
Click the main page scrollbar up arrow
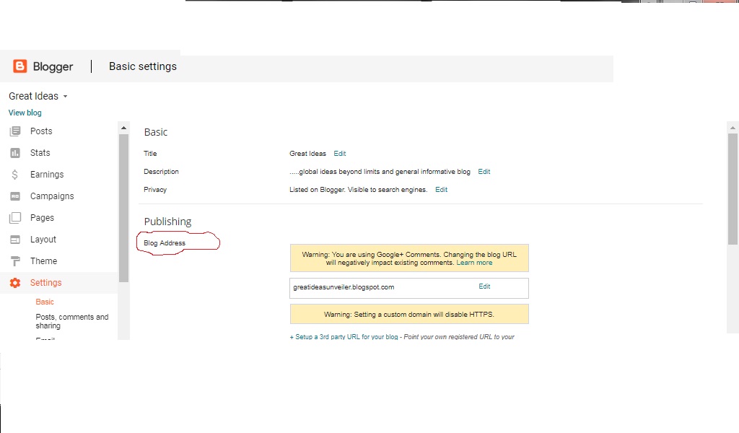coord(733,128)
